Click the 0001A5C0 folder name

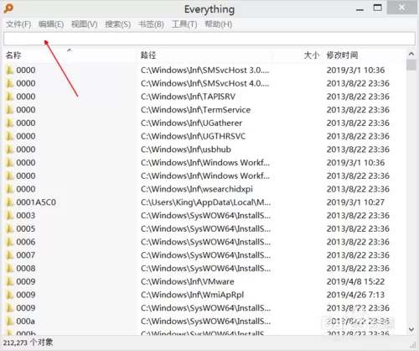click(x=36, y=202)
